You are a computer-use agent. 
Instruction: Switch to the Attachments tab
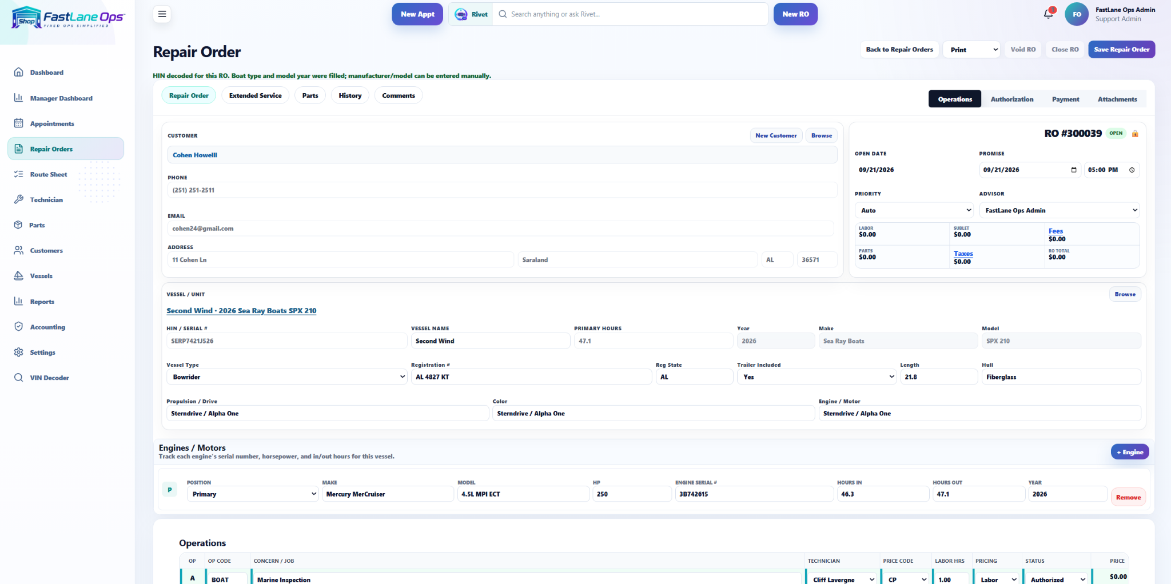coord(1117,99)
